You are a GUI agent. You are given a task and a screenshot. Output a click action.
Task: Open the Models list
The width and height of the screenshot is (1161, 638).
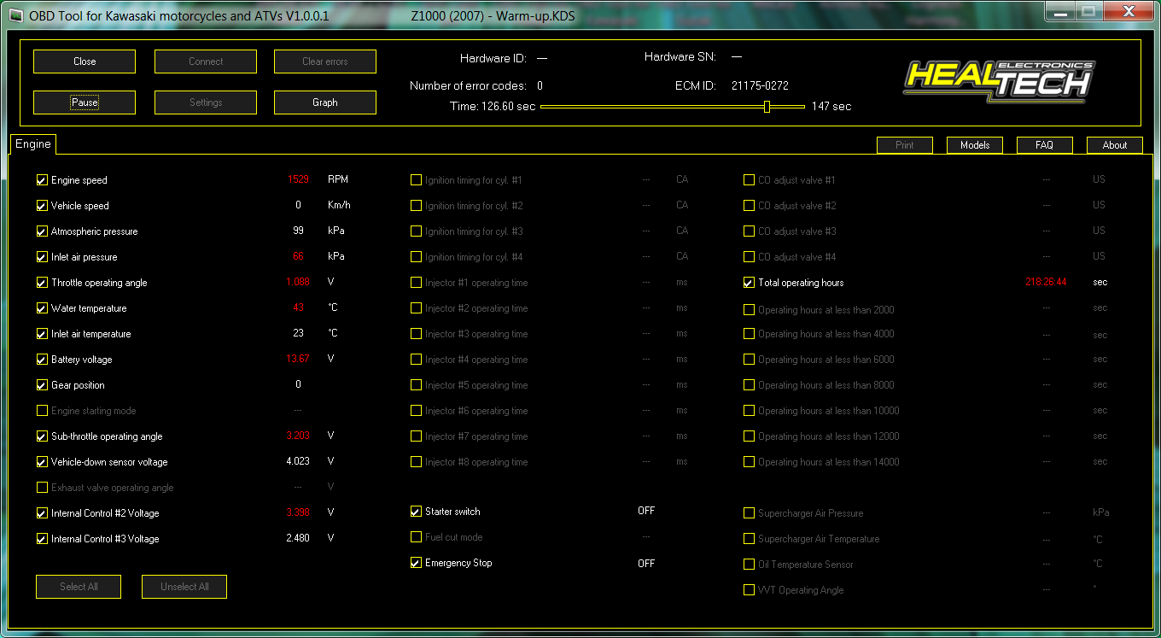tap(975, 145)
